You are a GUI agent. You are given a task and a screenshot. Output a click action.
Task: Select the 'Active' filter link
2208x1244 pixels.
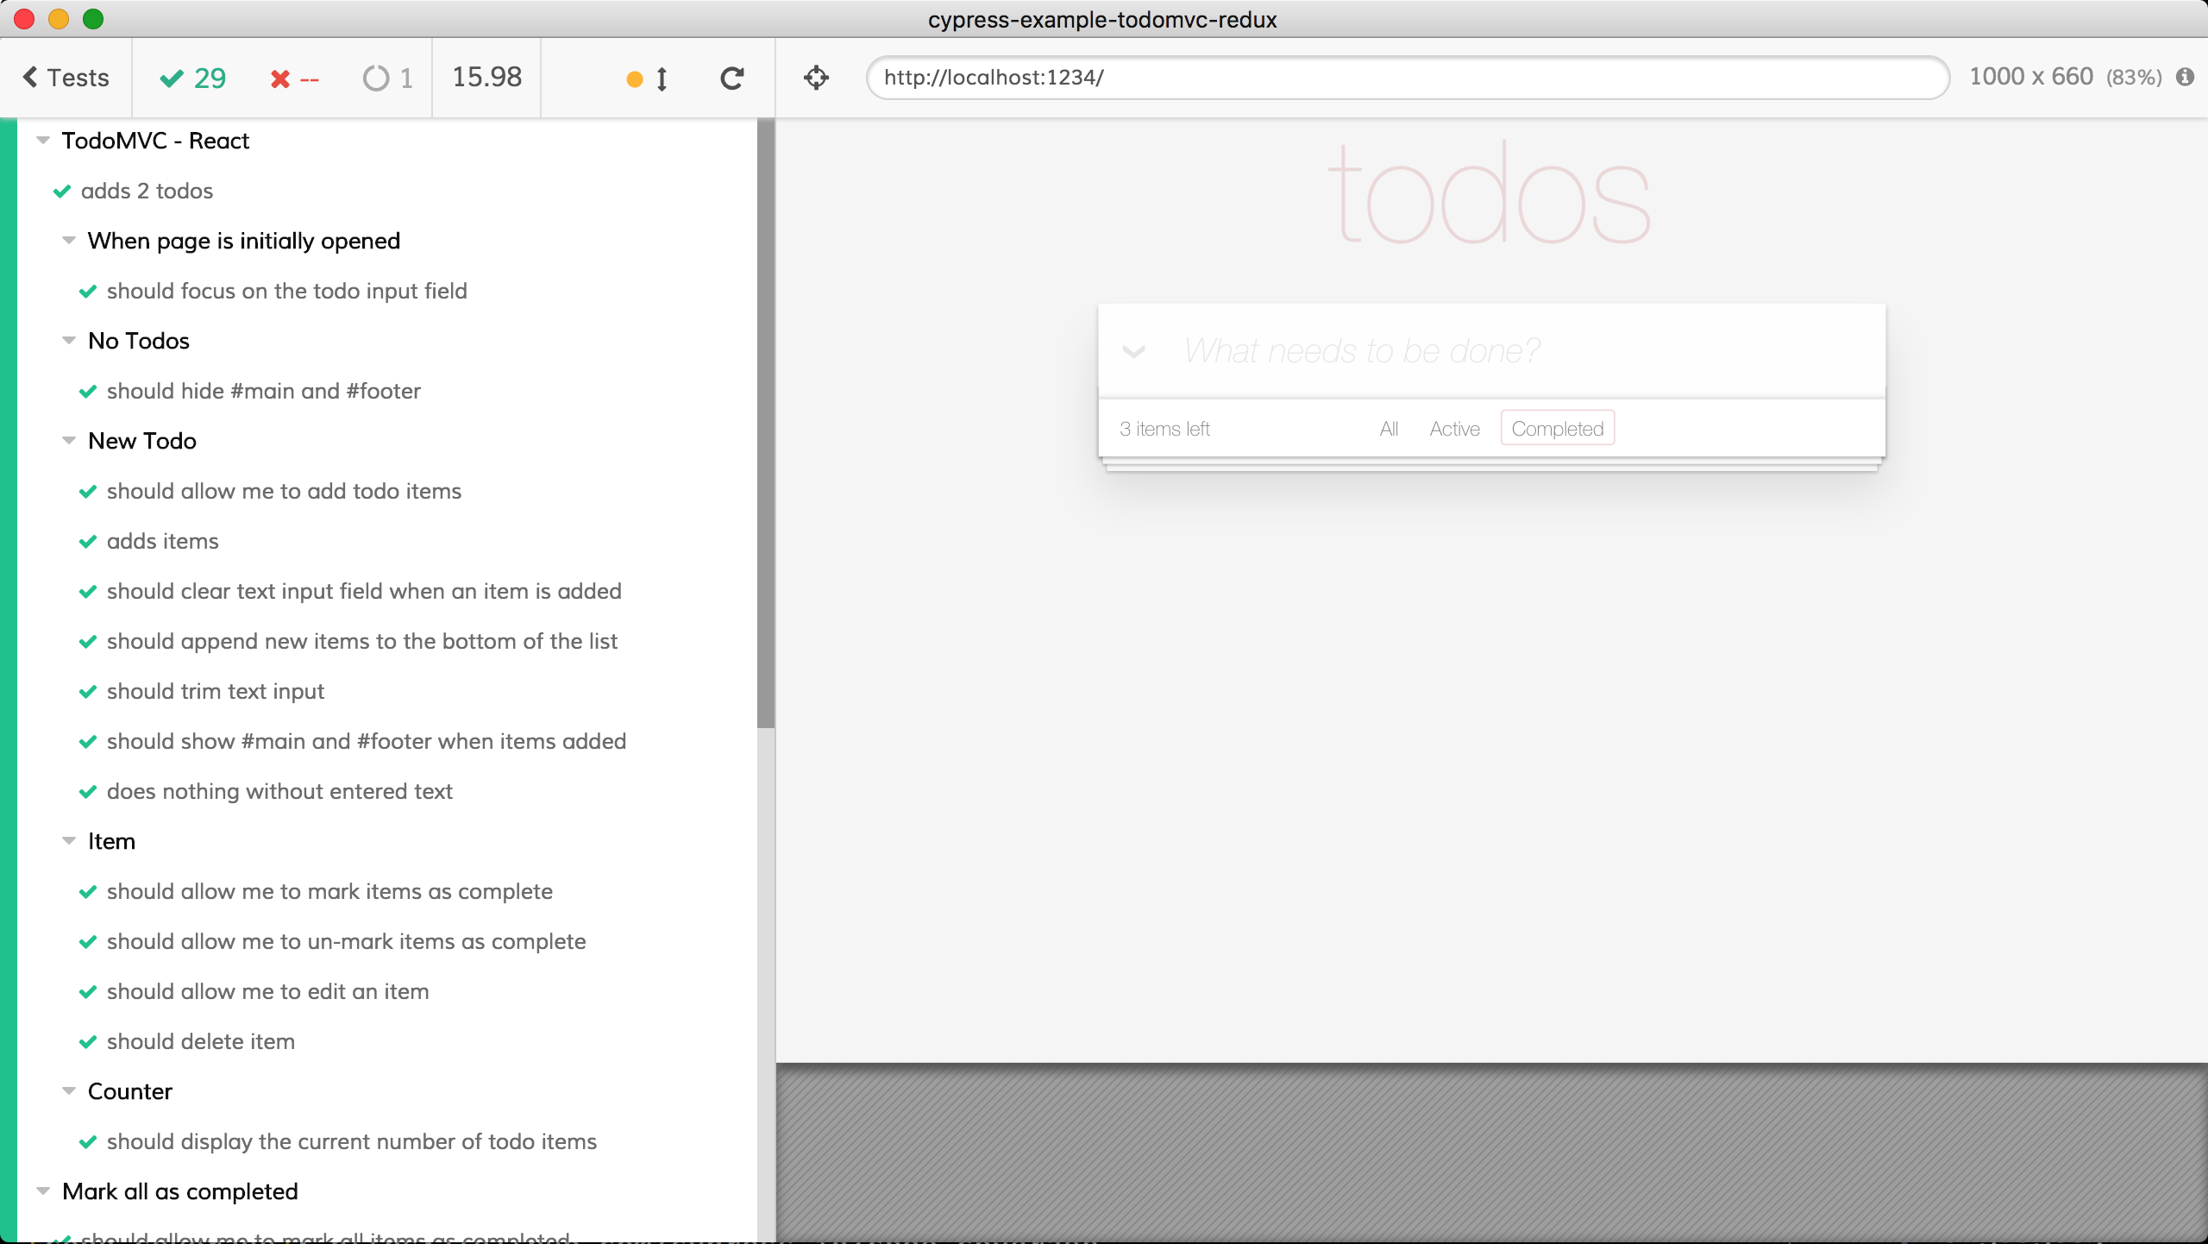(1453, 428)
